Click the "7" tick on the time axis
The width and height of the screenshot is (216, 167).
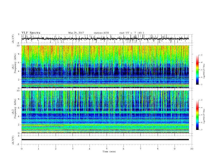point(141,149)
